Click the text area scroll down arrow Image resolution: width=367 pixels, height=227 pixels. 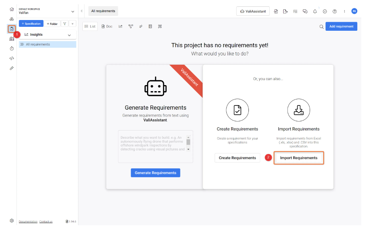[188, 149]
